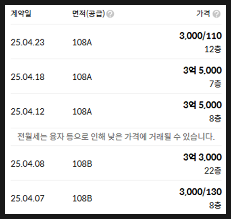
Task: Click the 계약일 column header
Action: (x=21, y=14)
